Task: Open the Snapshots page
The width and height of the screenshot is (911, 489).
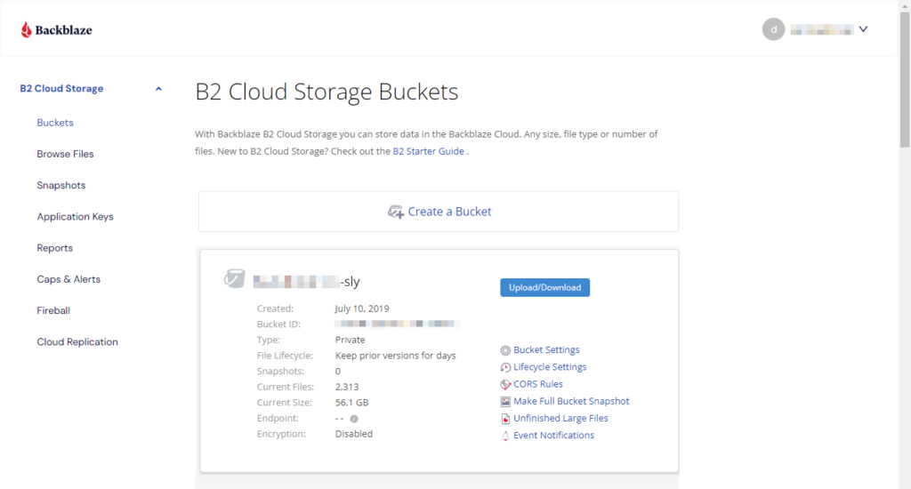Action: point(61,185)
